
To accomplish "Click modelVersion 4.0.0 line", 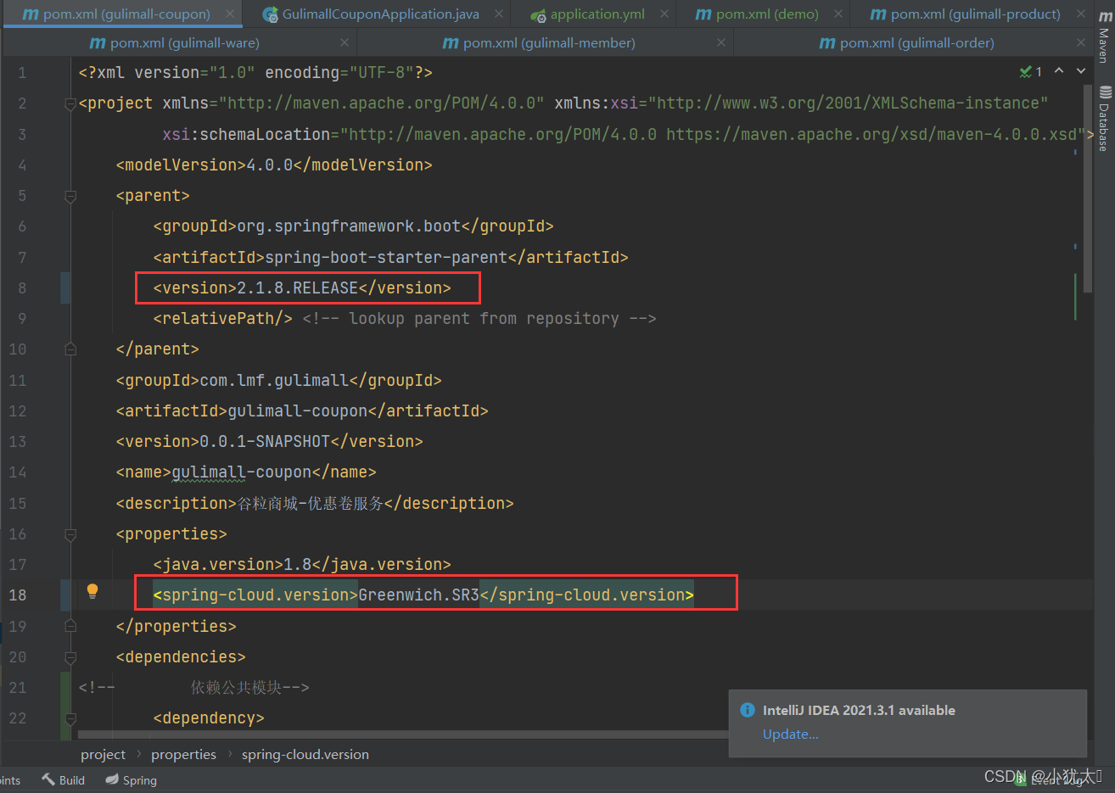I will coord(274,165).
